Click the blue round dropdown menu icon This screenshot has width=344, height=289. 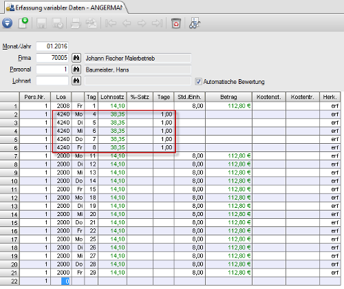[8, 23]
